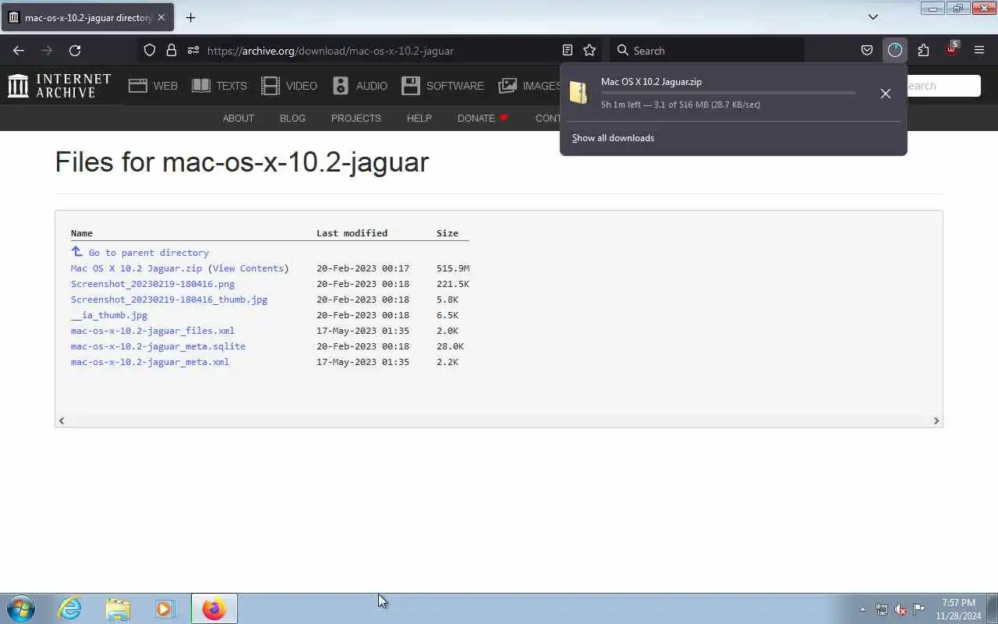Bookmark this page with the star icon

589,51
